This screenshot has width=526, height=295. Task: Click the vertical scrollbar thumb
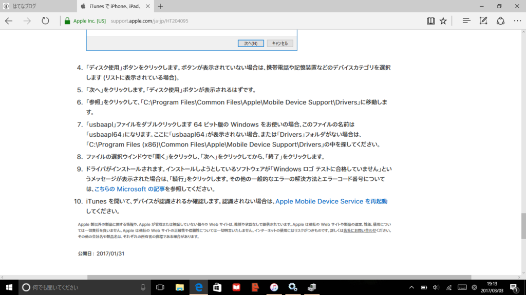click(x=523, y=226)
